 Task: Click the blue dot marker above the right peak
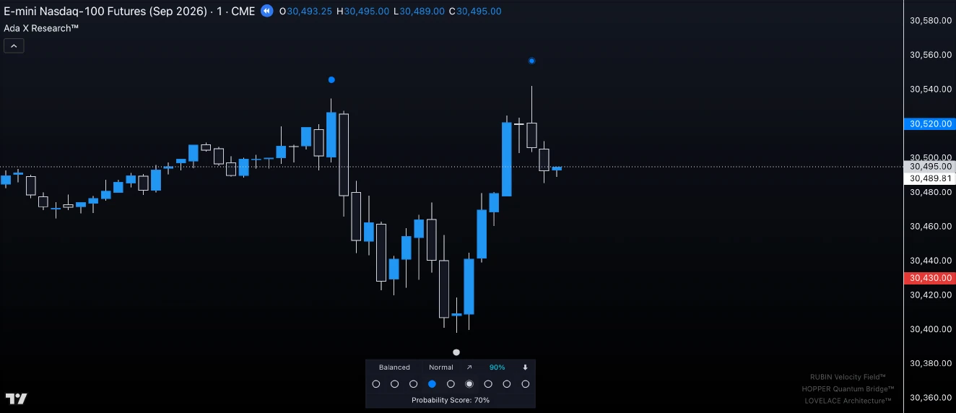click(x=531, y=61)
